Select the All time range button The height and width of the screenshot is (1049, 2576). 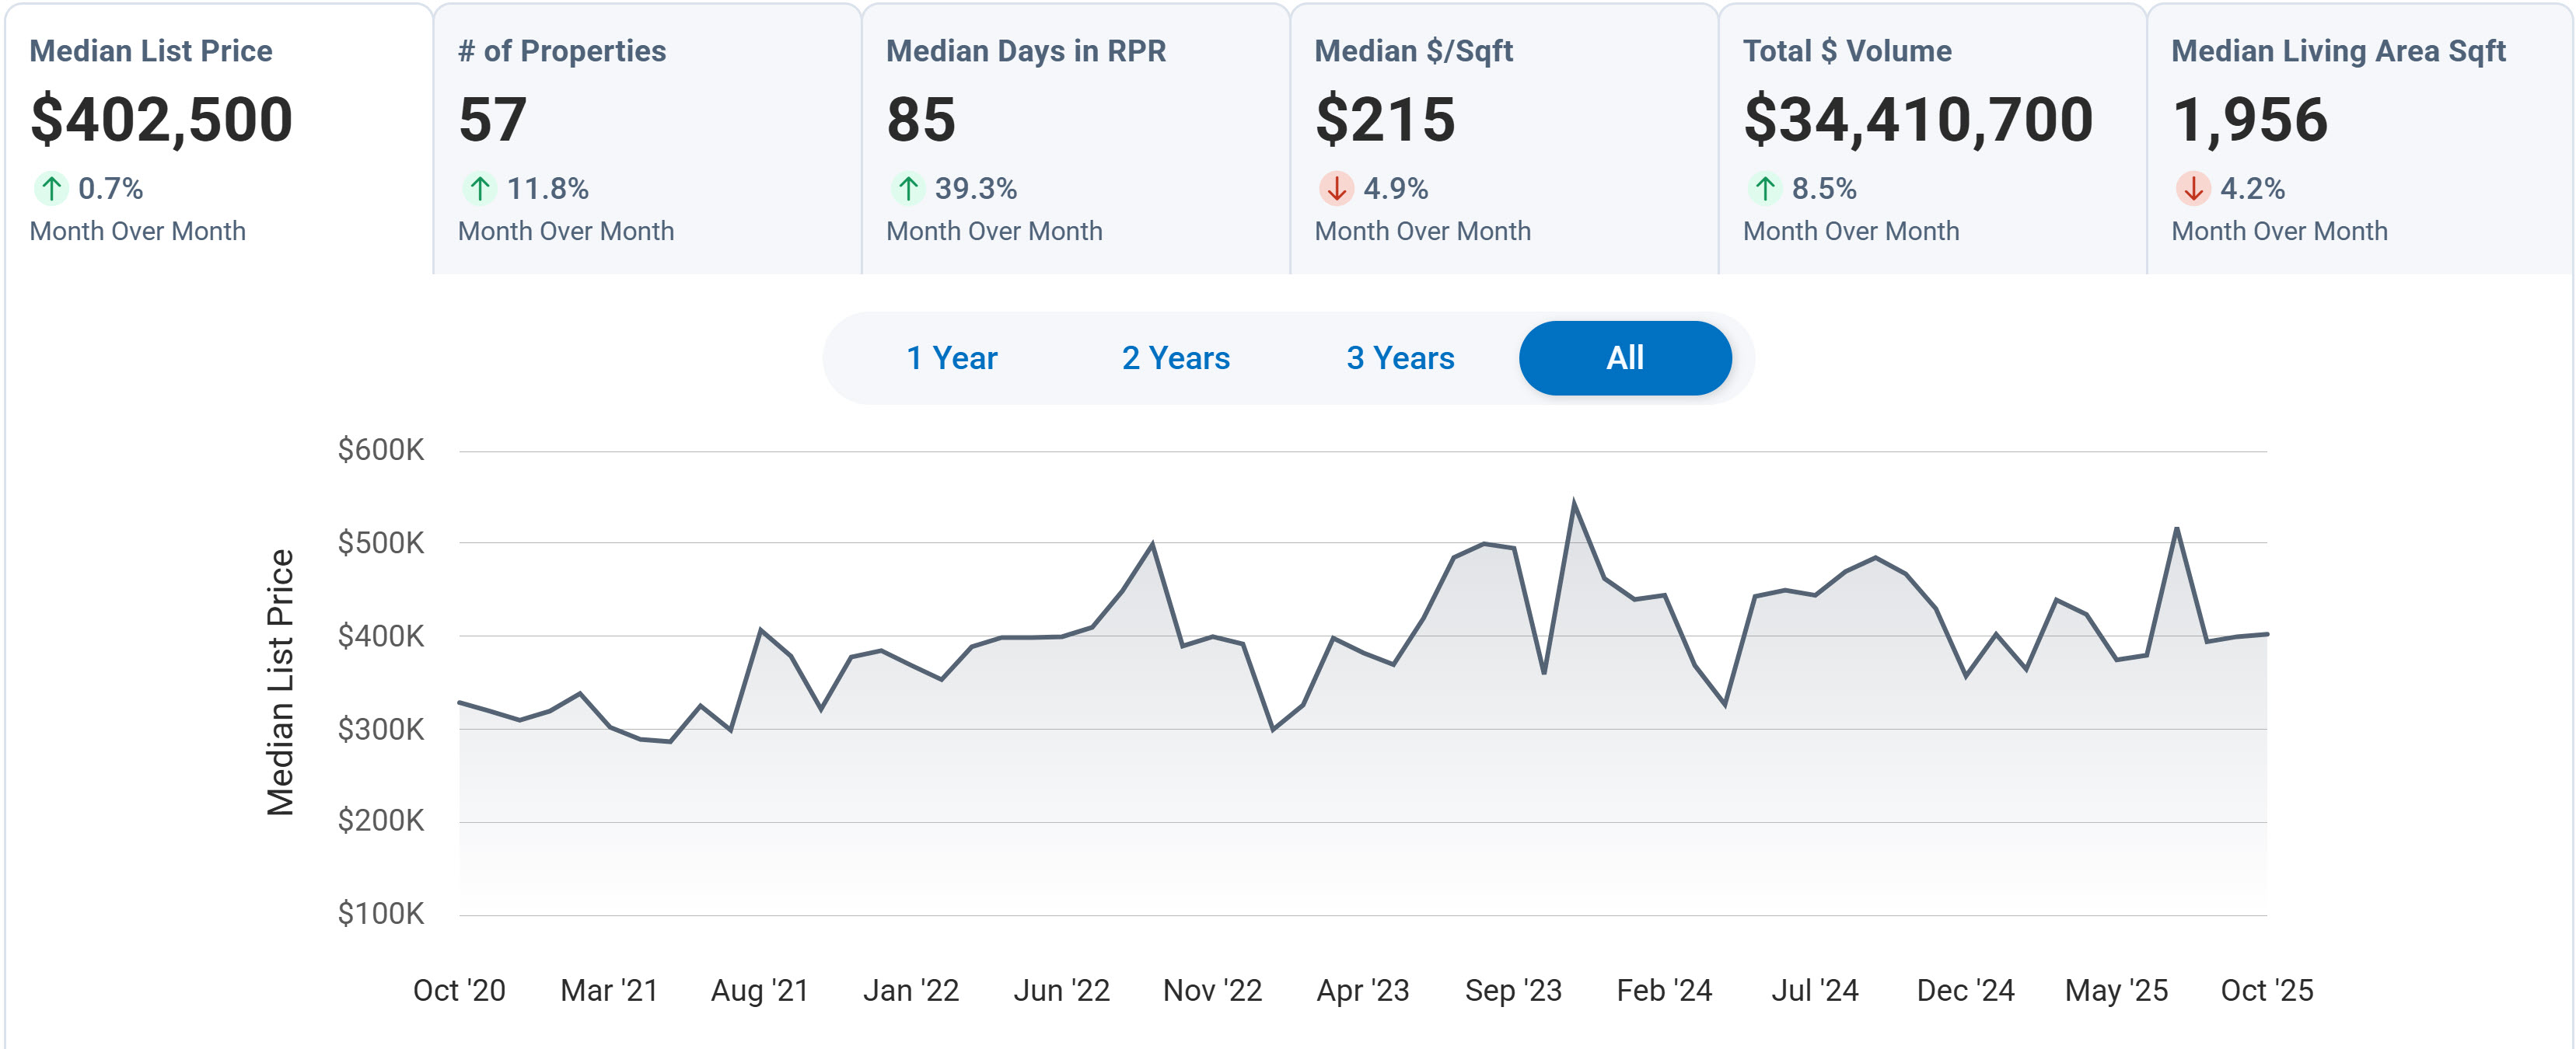coord(1625,357)
